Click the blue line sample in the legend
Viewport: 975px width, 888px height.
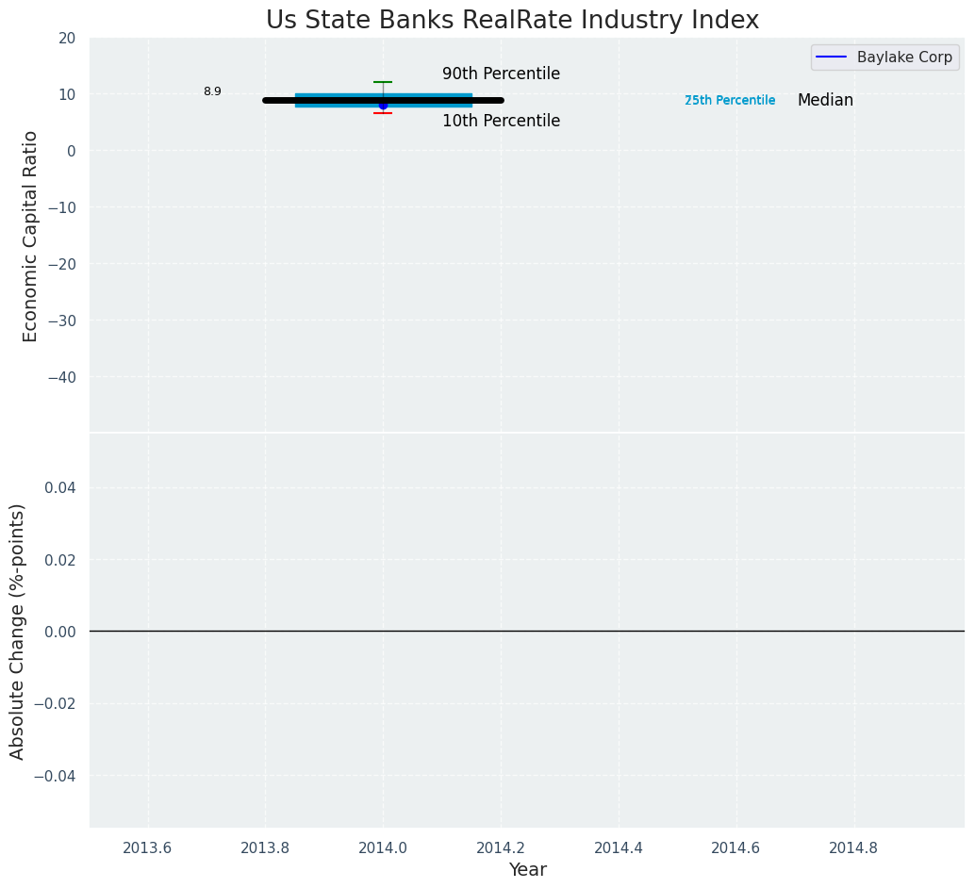coord(831,57)
